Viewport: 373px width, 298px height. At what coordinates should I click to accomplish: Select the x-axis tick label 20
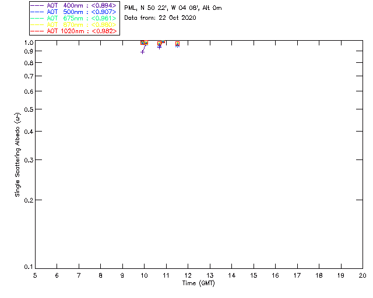tap(363, 275)
